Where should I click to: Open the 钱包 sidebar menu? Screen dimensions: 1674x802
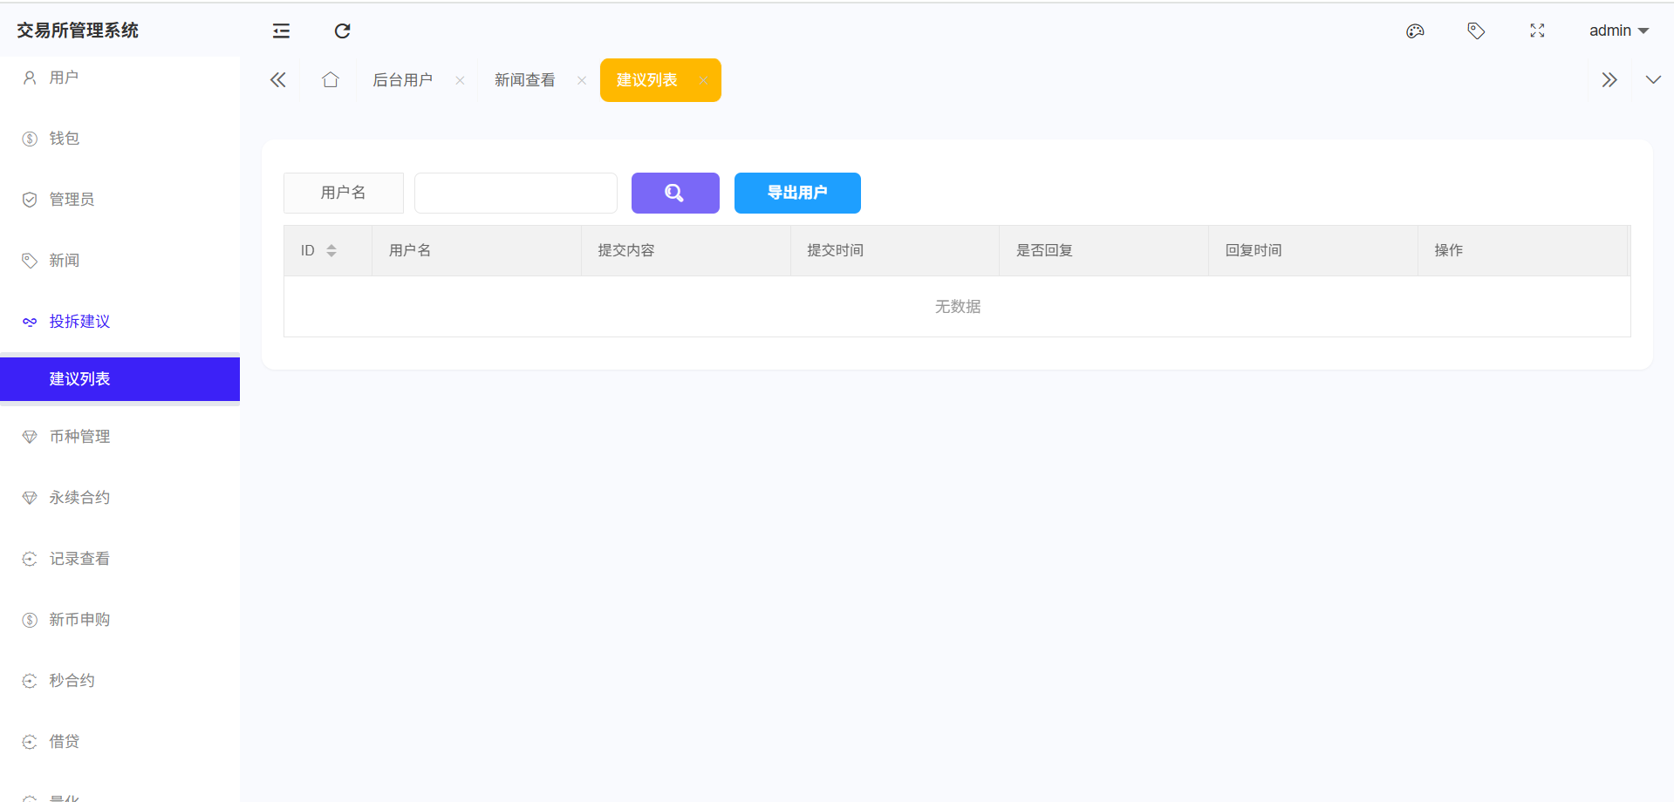pos(64,139)
